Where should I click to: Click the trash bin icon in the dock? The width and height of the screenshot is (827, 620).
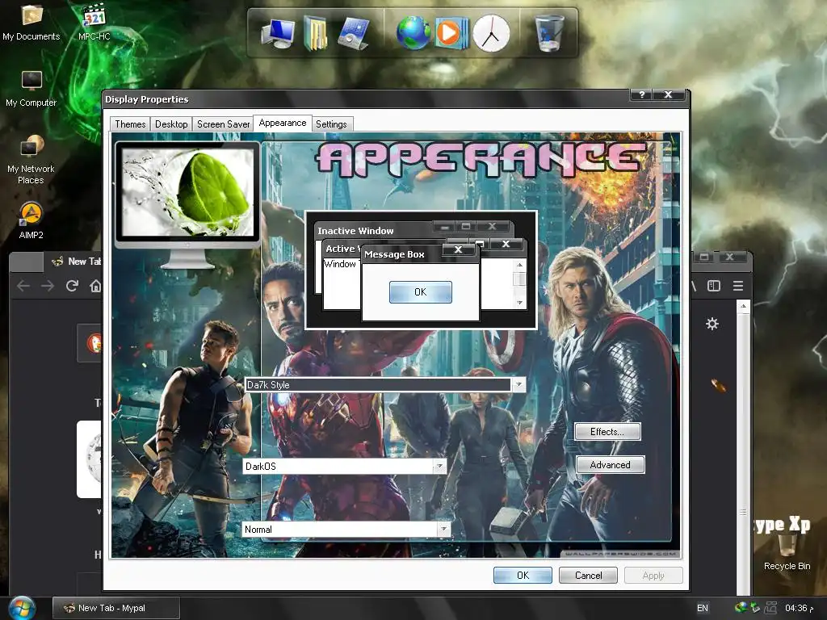tap(549, 32)
